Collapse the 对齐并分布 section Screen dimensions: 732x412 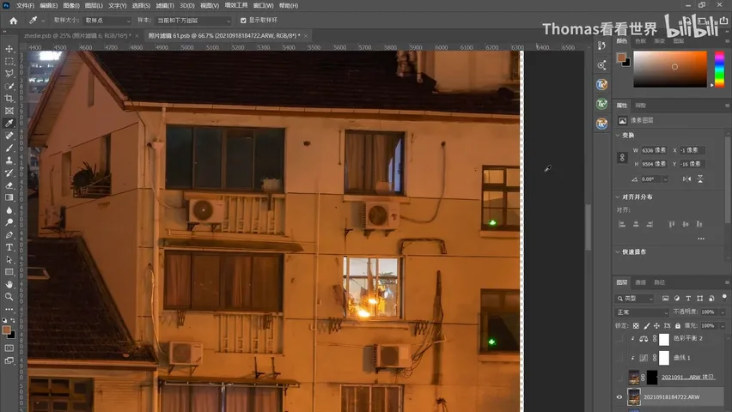(x=618, y=197)
